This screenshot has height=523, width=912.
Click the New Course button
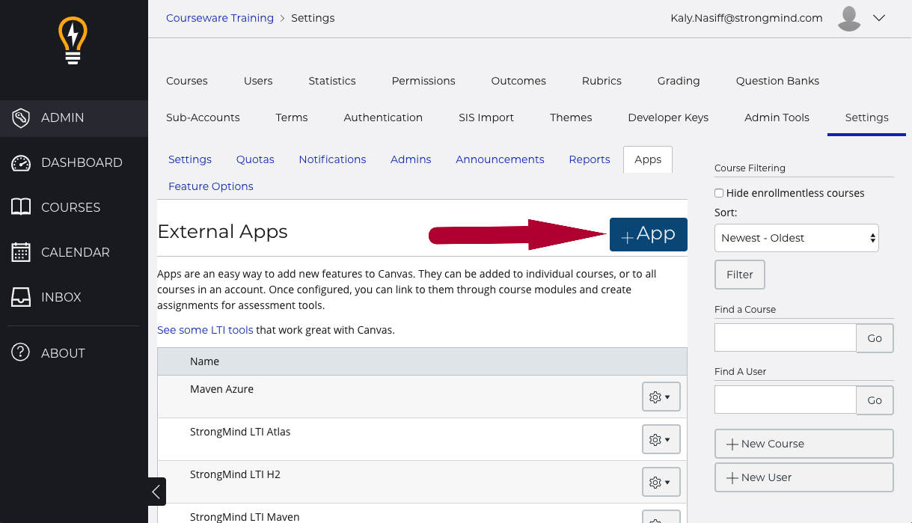(804, 444)
